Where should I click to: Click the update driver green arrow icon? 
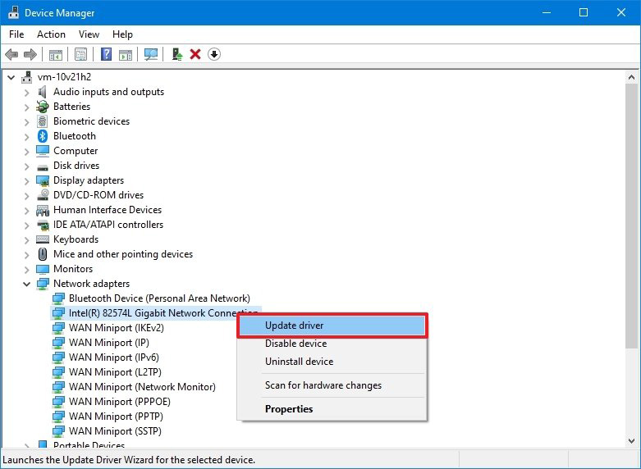point(176,55)
